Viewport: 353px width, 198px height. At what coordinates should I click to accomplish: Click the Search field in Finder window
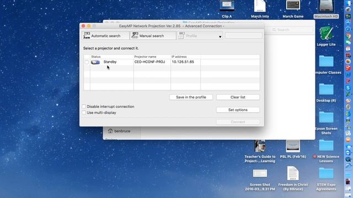(289, 30)
